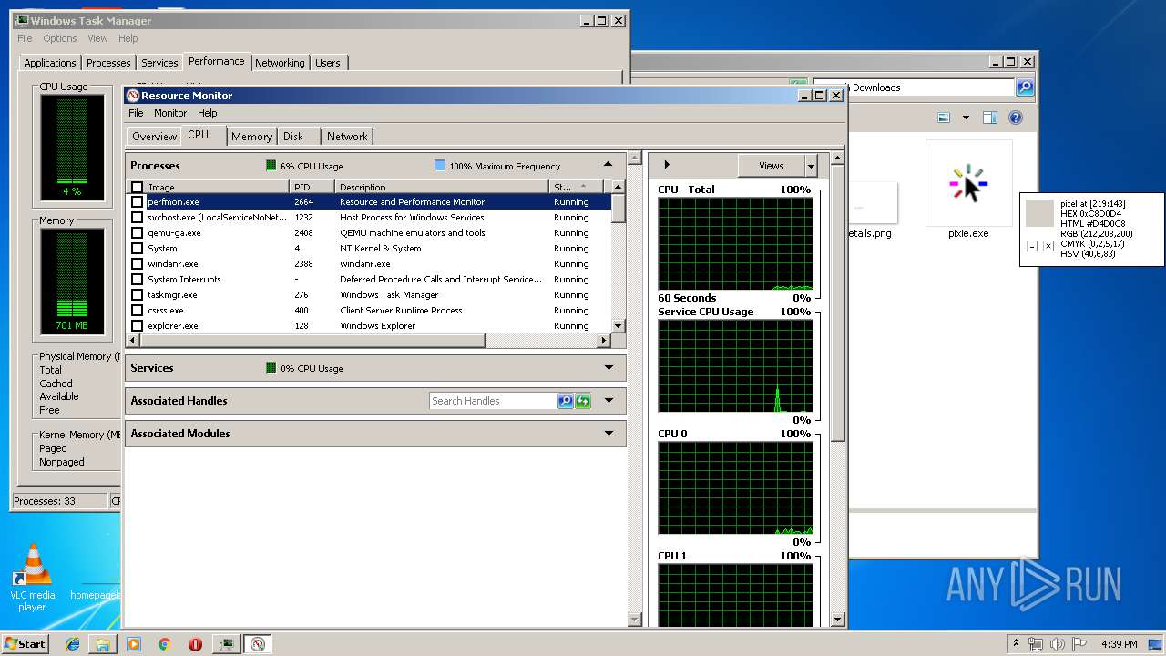Switch to Overview tab
Screen dimensions: 1166x656
[x=154, y=137]
